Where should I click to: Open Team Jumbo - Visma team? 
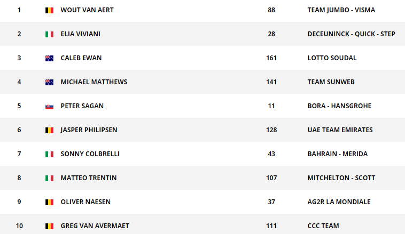pos(341,10)
